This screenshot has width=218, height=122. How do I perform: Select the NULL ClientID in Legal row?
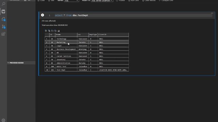click(113, 46)
